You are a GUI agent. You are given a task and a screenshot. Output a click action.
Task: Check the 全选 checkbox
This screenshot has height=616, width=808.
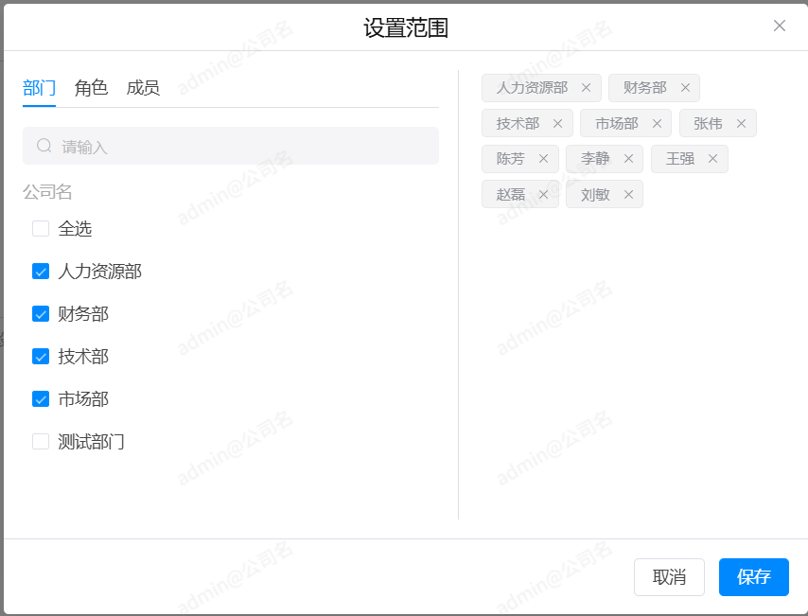point(41,228)
